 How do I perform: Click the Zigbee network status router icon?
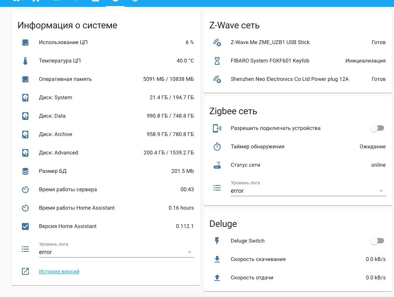(217, 165)
